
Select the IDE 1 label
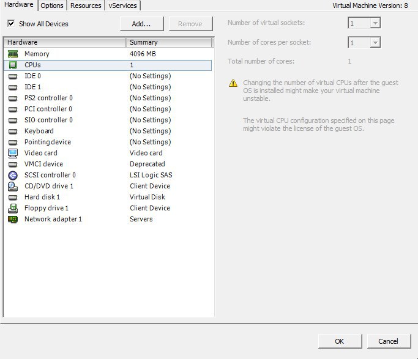tap(32, 87)
